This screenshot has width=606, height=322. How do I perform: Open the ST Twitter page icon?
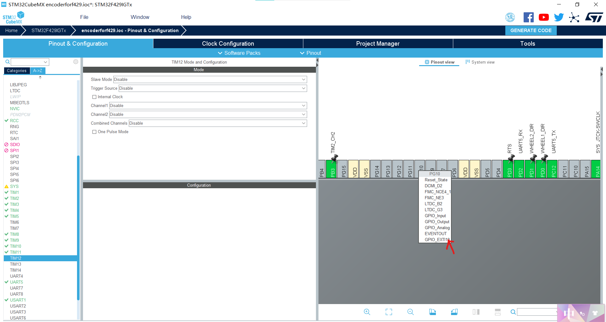pyautogui.click(x=559, y=17)
